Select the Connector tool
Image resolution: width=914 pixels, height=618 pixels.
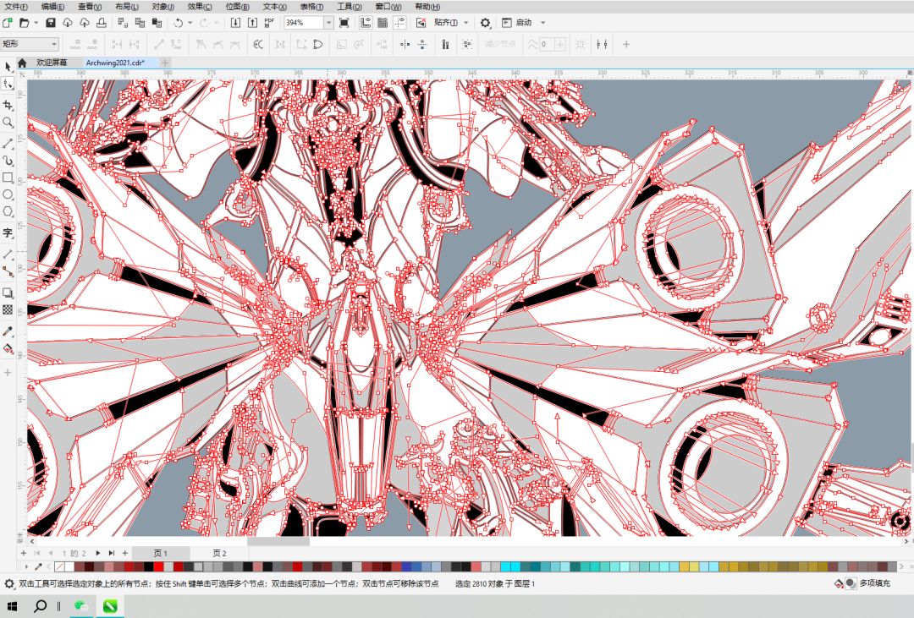pos(8,271)
